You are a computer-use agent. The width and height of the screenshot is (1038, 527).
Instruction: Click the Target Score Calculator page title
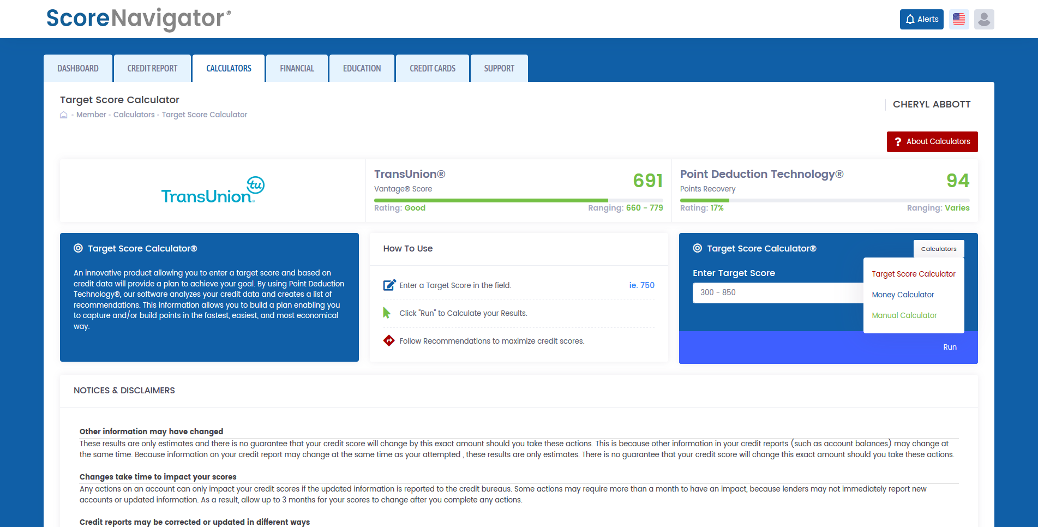pos(119,100)
